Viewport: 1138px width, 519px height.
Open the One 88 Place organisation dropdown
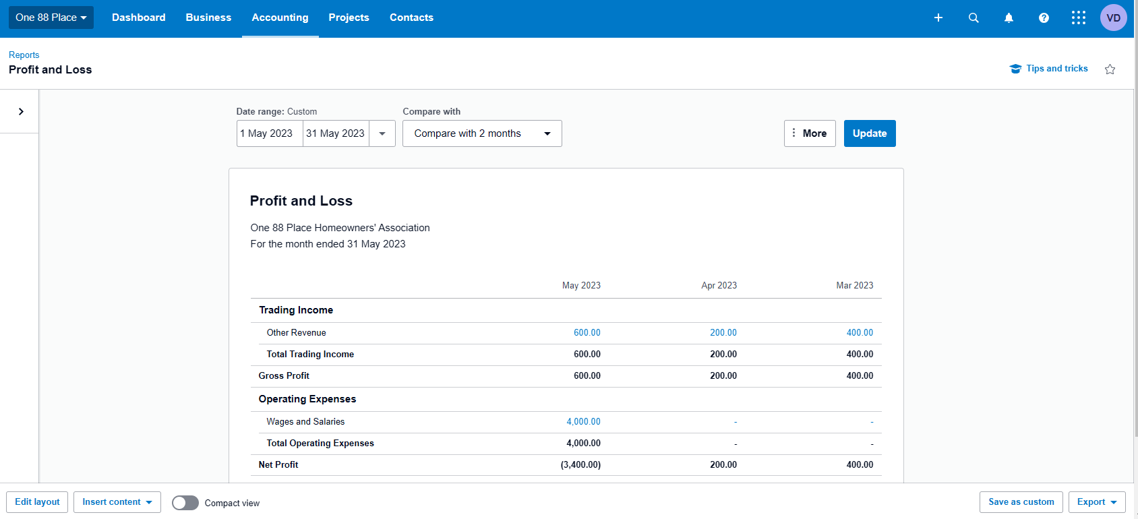[51, 18]
